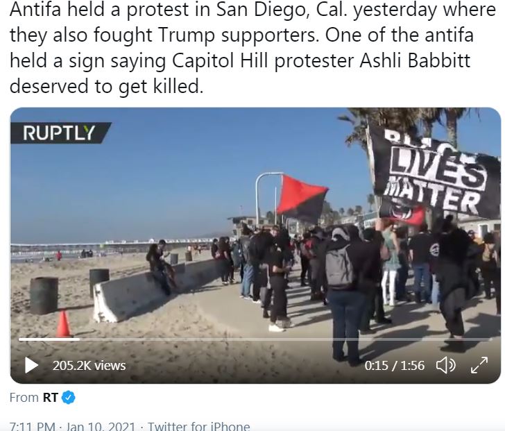This screenshot has height=431, width=505.
Task: Click the Jan 10, 2021 date link
Action: tap(101, 426)
